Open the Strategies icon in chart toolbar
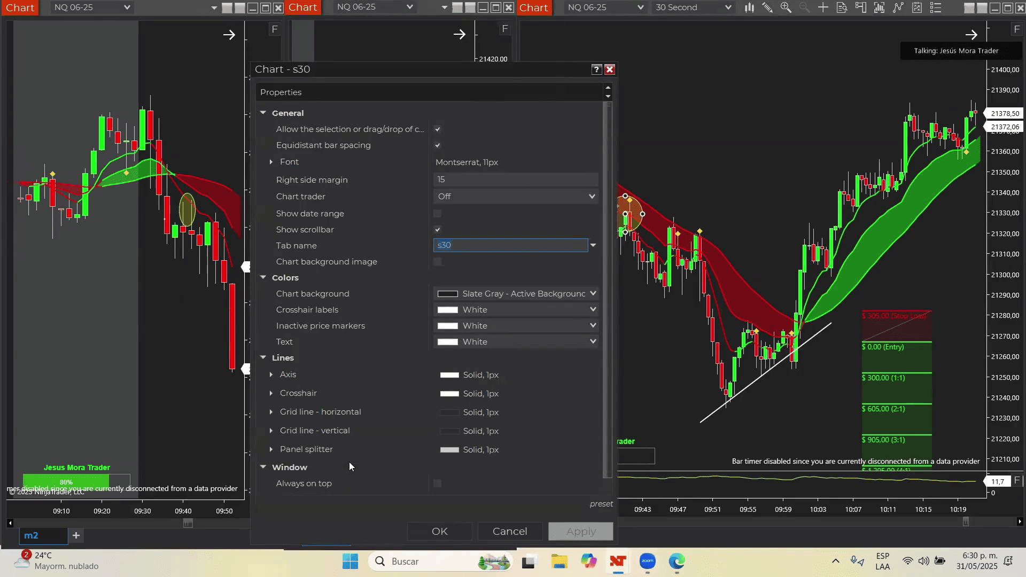The image size is (1026, 577). click(x=917, y=7)
